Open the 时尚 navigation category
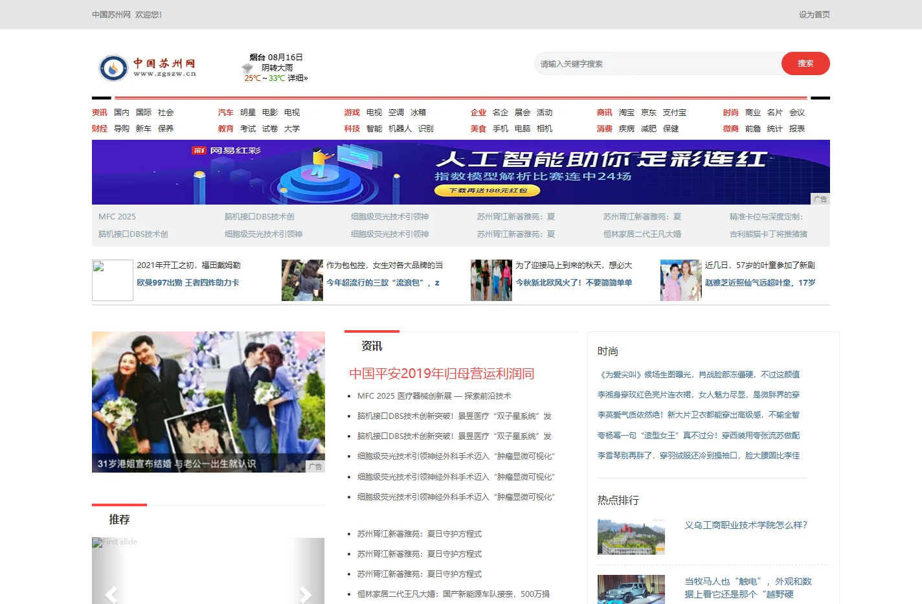The image size is (922, 604). pyautogui.click(x=730, y=112)
